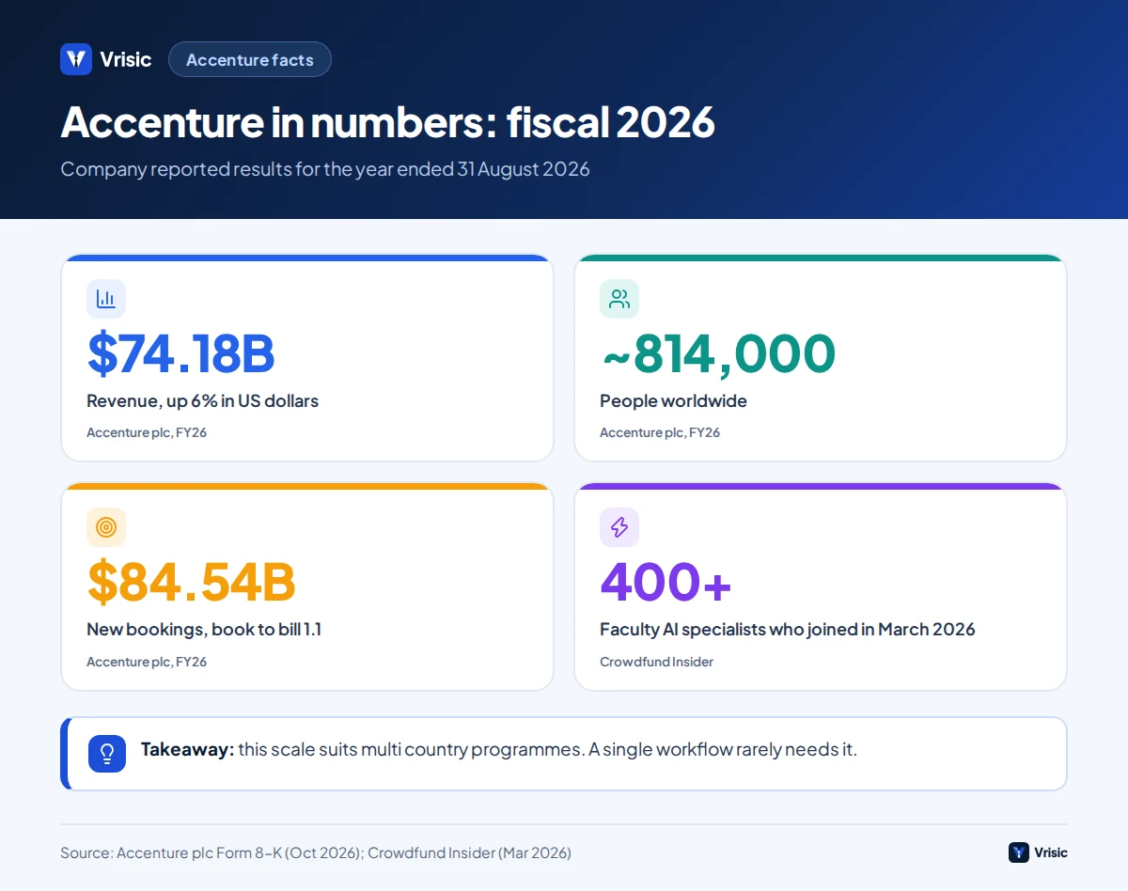Click 'Revenue, up 6% in US dollars' label
This screenshot has width=1128, height=891.
(203, 401)
